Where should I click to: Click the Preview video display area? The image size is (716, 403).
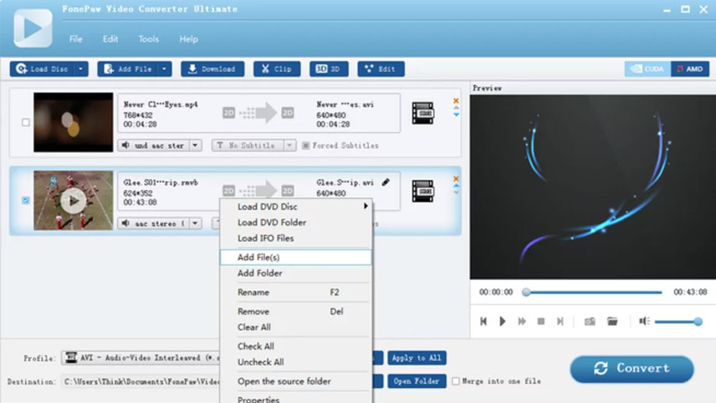[x=593, y=187]
